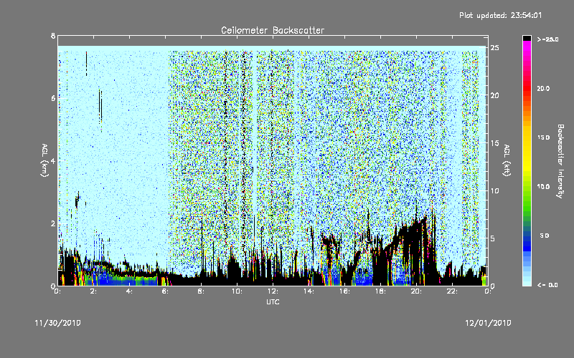Select the 'Backscatter Intensity' colorbar label
Screen dimensions: 574x358
click(x=560, y=161)
